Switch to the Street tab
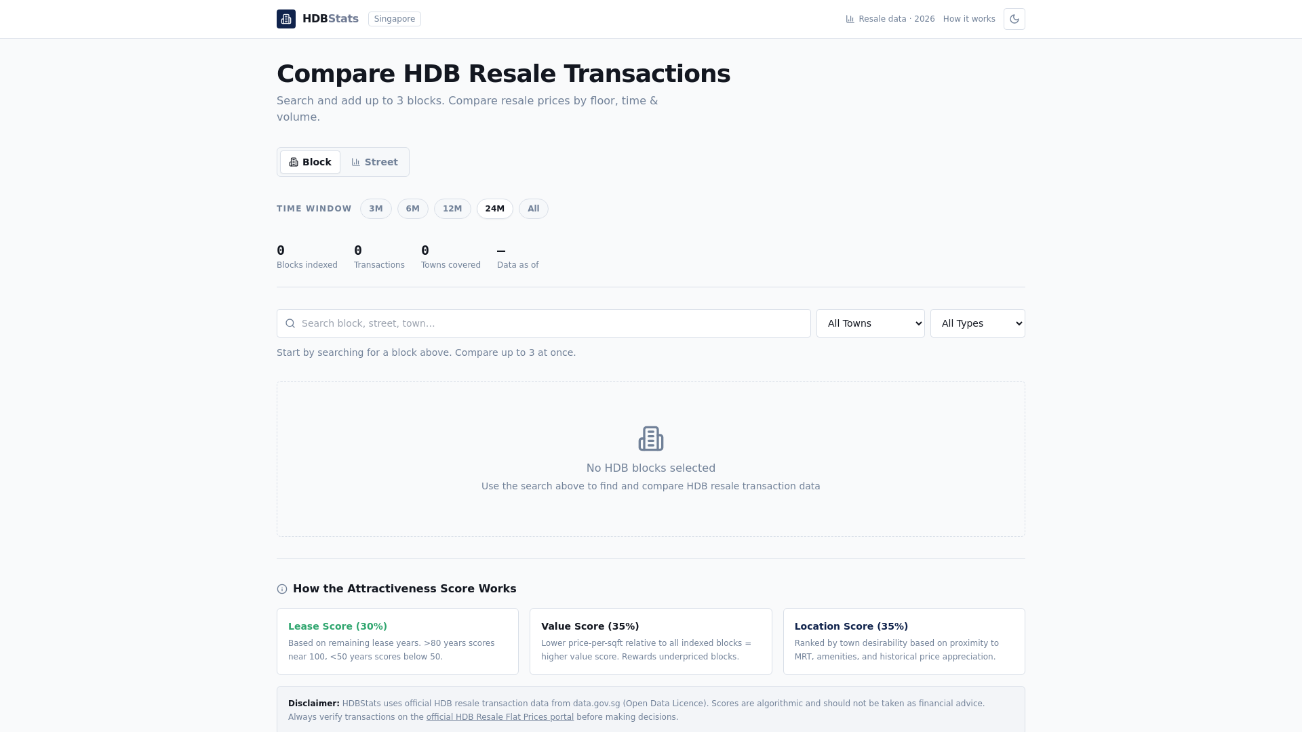Screen dimensions: 1302x732 click(374, 162)
